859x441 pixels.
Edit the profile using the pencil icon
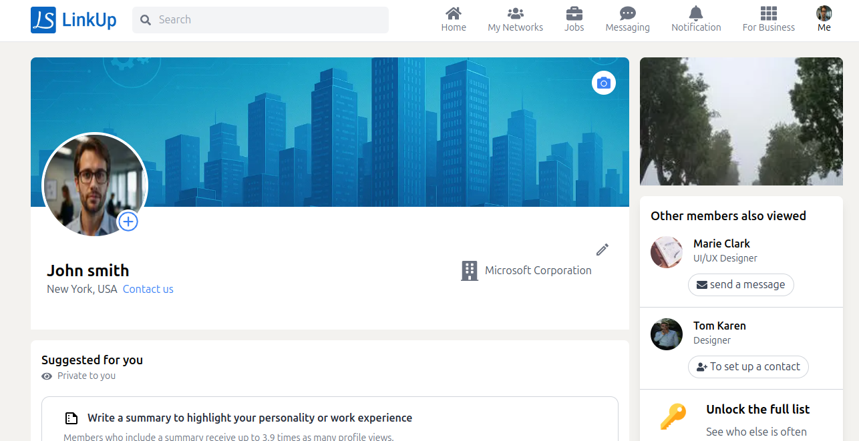click(x=602, y=249)
